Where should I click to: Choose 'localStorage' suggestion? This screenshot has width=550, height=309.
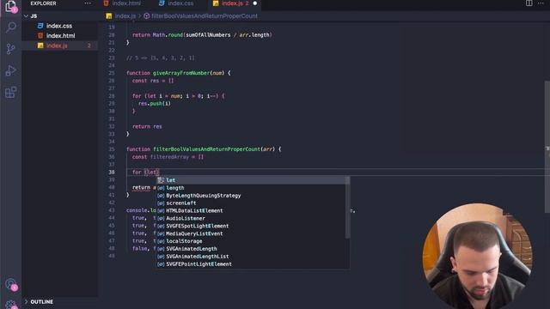pos(251,241)
